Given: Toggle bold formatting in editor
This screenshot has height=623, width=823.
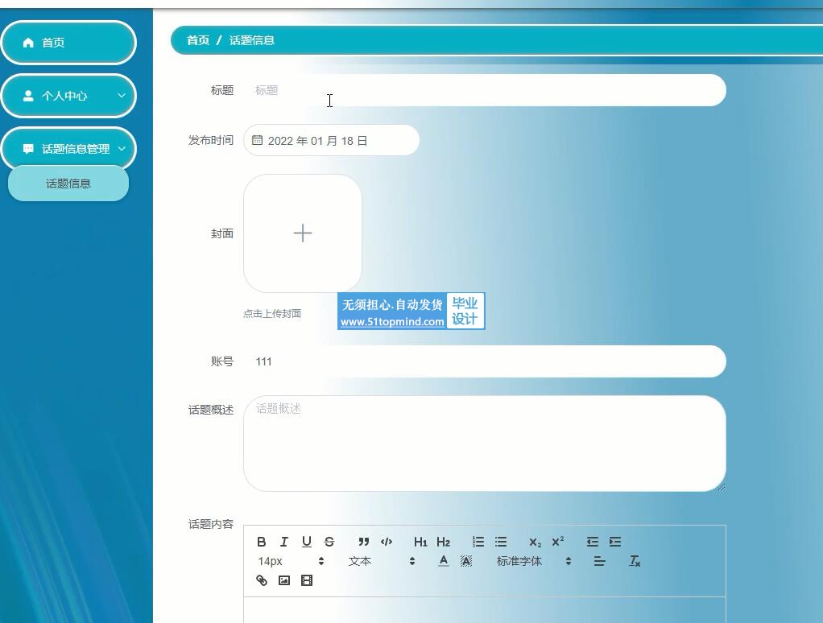Looking at the screenshot, I should pyautogui.click(x=262, y=542).
